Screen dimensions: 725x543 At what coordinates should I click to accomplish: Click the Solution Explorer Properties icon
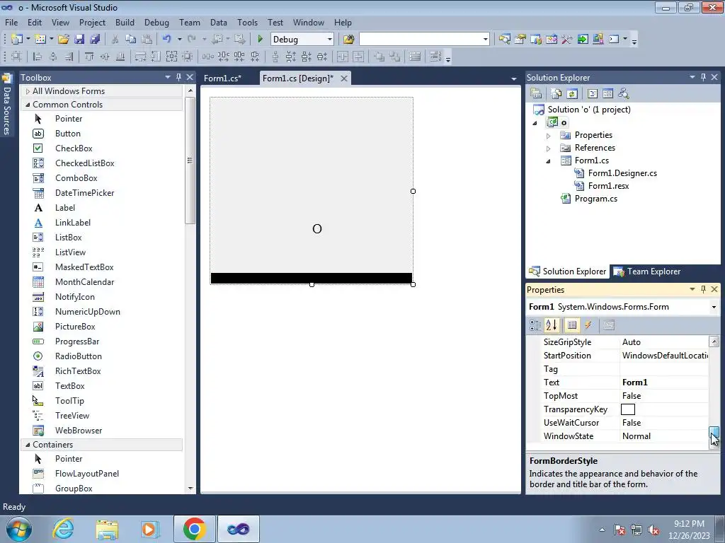click(536, 94)
